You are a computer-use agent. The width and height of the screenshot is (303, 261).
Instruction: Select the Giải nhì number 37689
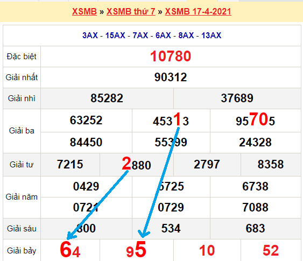pos(237,98)
